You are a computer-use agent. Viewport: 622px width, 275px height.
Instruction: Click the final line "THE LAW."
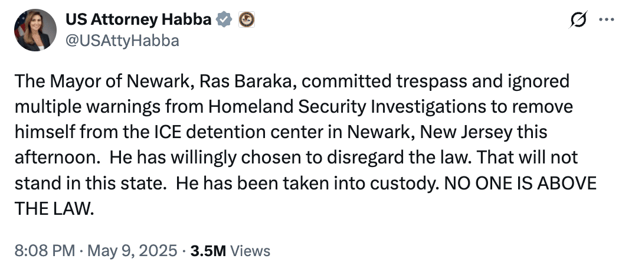(55, 208)
